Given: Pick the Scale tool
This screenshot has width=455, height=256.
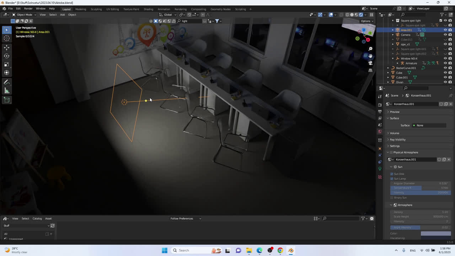Looking at the screenshot, I should tap(6, 64).
